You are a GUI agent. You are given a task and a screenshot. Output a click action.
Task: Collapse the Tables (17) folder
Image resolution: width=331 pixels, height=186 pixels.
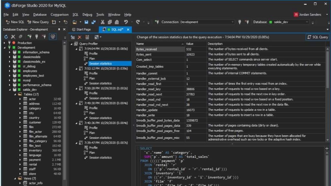tap(15, 94)
